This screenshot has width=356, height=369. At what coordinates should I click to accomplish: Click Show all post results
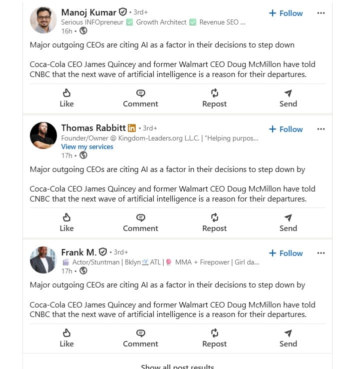click(177, 366)
